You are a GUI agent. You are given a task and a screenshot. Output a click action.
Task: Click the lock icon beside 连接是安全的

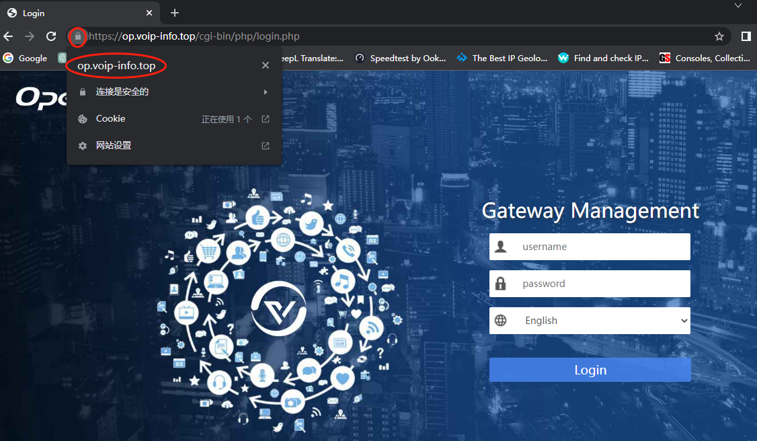point(83,91)
